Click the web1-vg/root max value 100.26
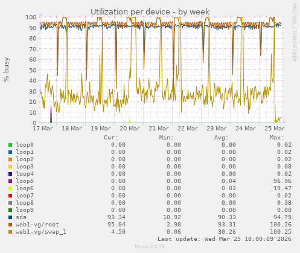This screenshot has height=253, width=300. [x=281, y=225]
